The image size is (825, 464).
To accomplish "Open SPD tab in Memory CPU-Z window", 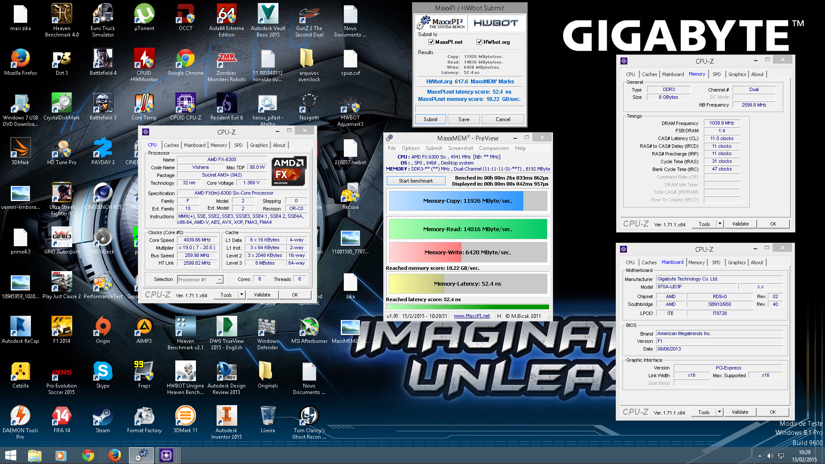I will (717, 74).
